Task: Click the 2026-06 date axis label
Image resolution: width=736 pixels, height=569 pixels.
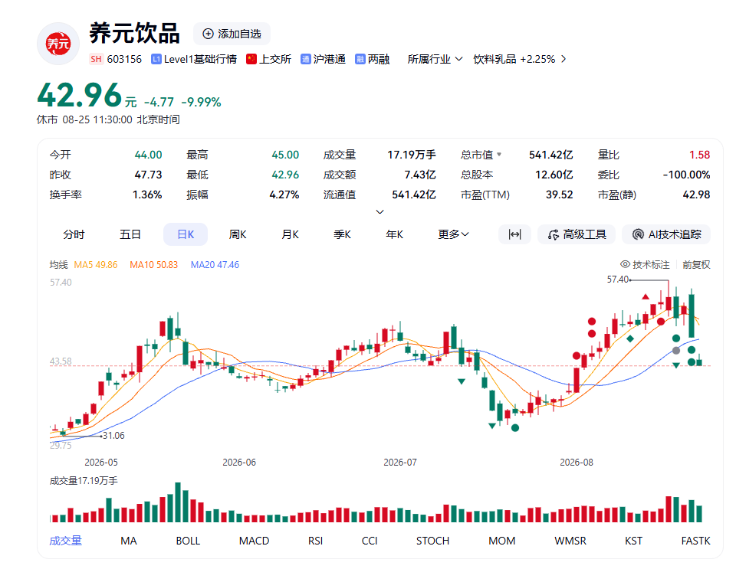Action: (239, 463)
